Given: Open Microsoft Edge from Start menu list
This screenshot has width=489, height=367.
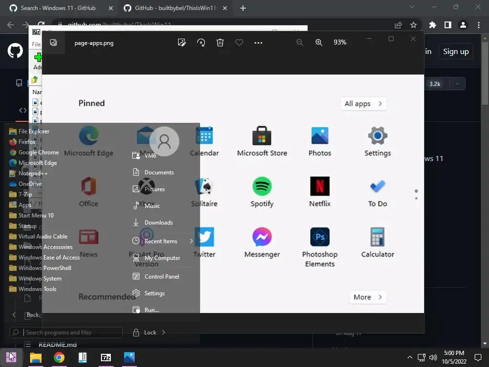Looking at the screenshot, I should [33, 163].
